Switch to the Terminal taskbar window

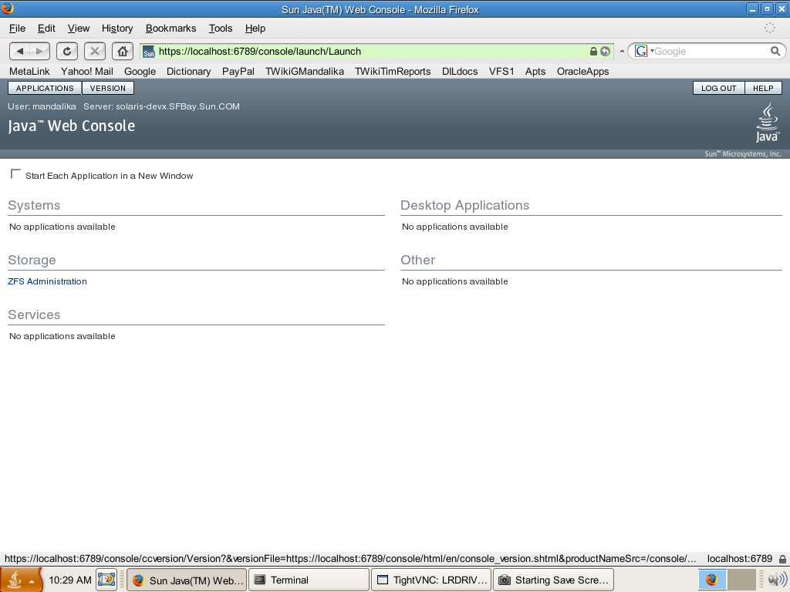(x=309, y=580)
